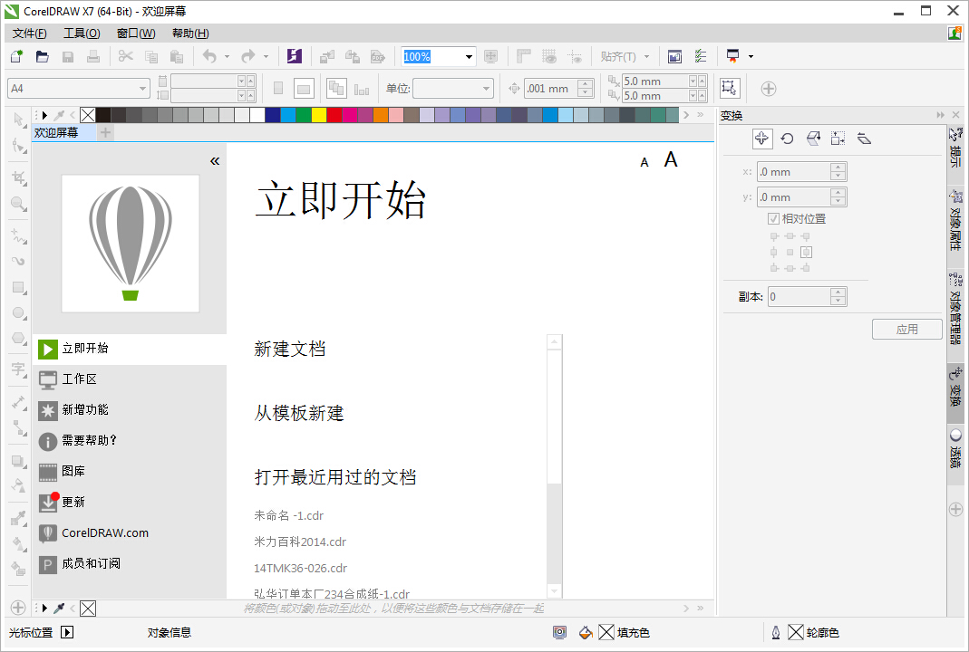Screen dimensions: 969x652
Task: Select the Shape tool in the toolbox
Action: pos(18,146)
